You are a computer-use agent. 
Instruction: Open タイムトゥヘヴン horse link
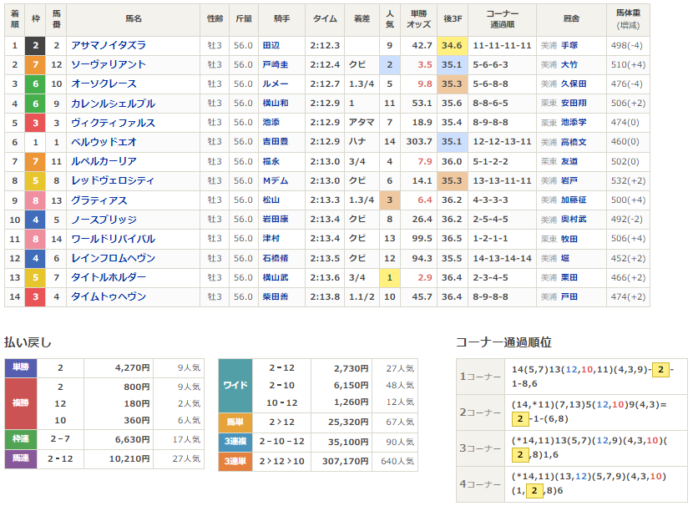tap(109, 297)
